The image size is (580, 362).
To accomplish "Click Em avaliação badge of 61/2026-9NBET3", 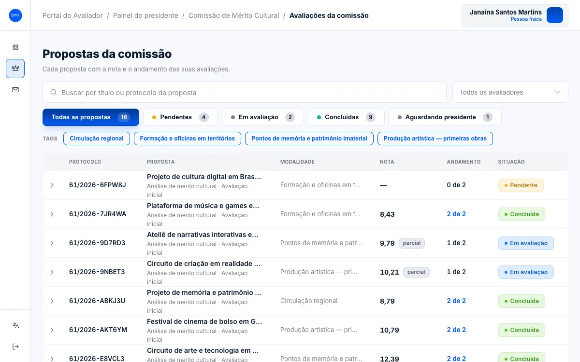I will (526, 272).
